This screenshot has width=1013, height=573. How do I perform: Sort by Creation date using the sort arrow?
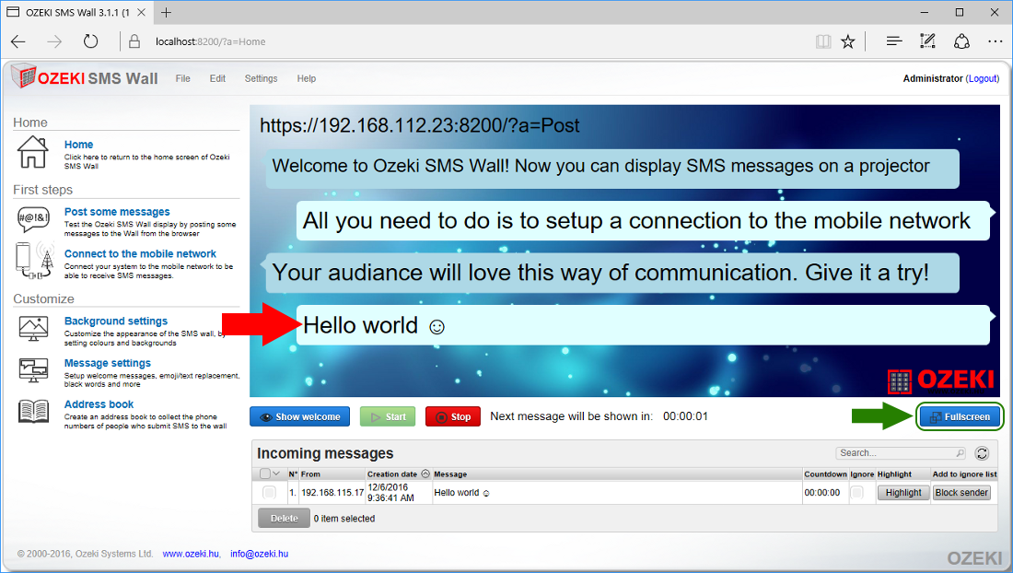[x=425, y=474]
